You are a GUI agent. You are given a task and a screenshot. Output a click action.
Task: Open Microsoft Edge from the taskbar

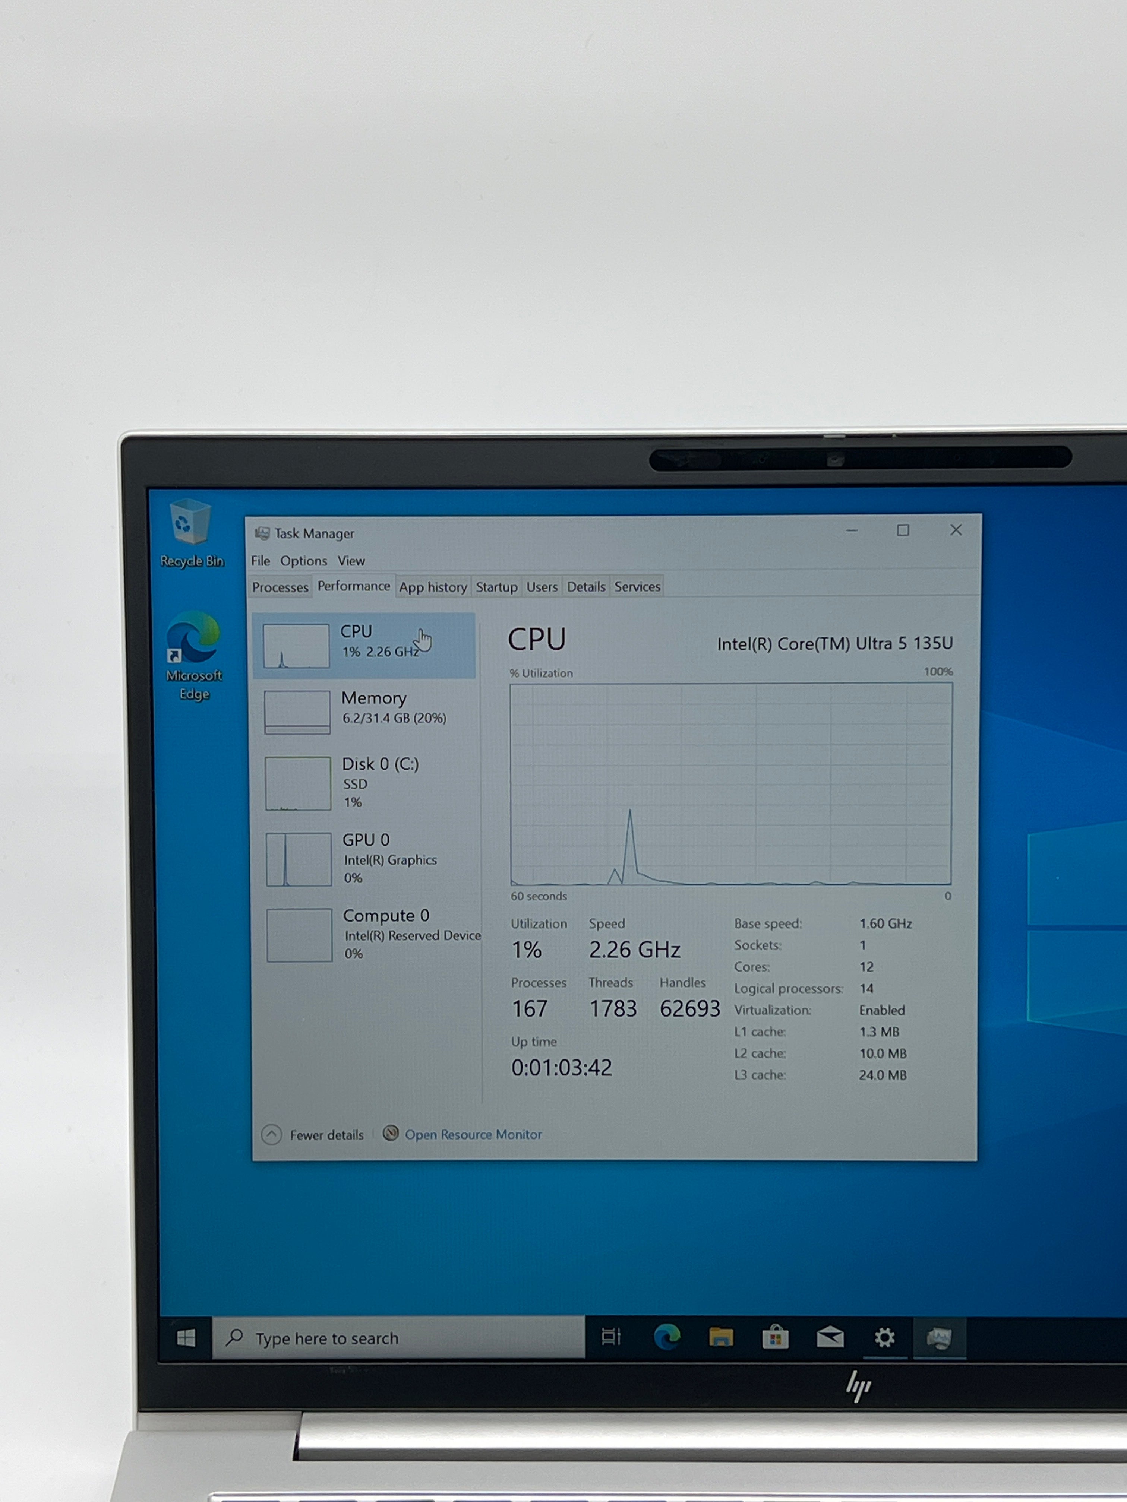666,1337
